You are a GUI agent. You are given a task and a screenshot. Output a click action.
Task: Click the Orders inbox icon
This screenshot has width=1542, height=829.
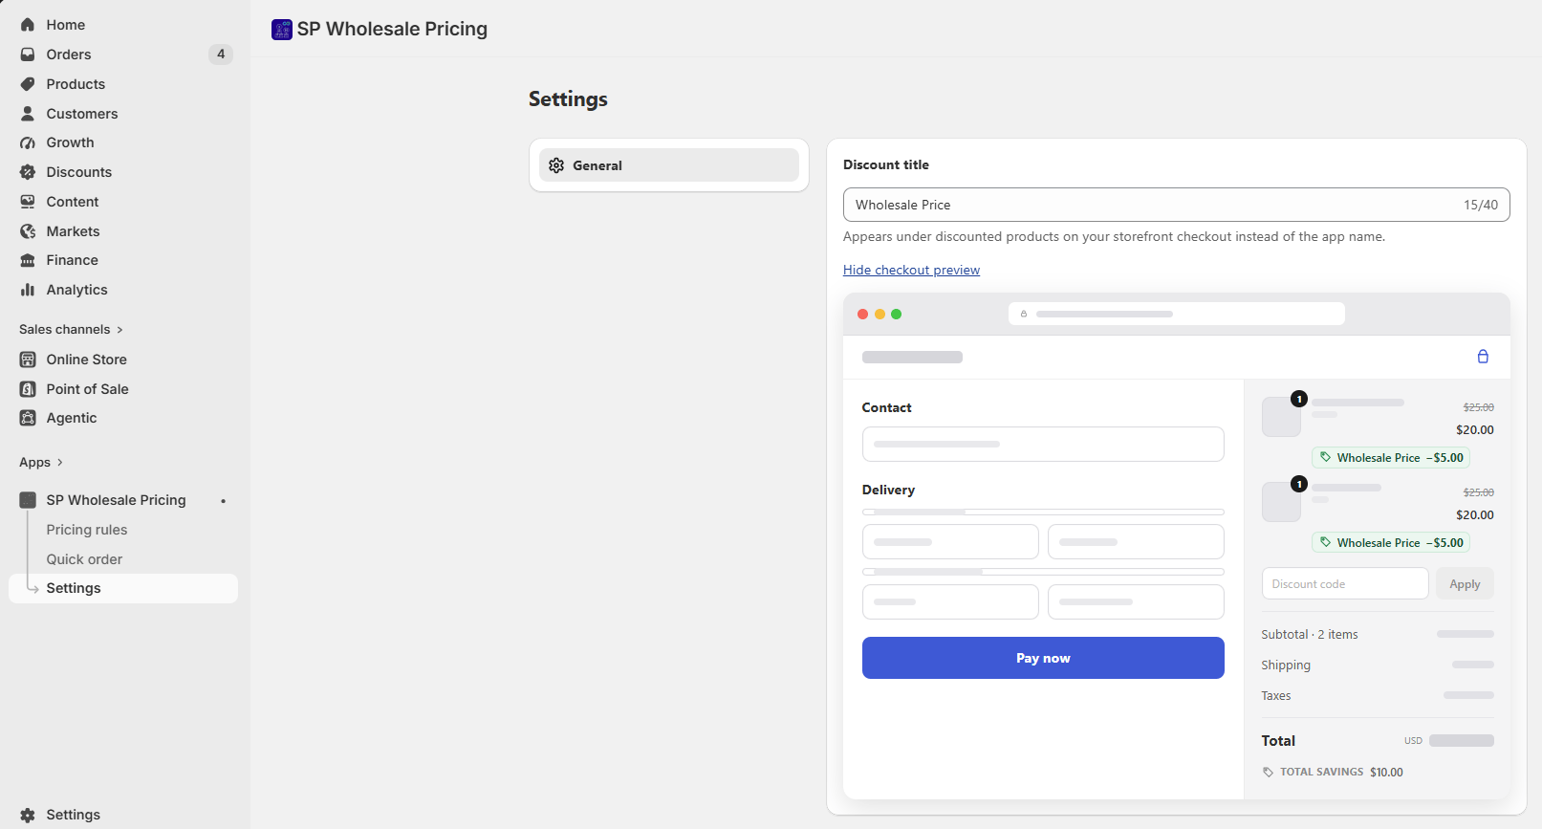28,55
